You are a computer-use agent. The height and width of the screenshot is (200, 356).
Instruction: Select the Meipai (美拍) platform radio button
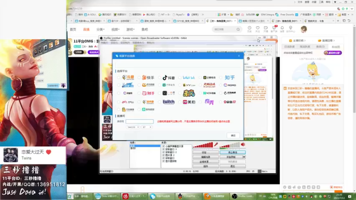point(180,102)
